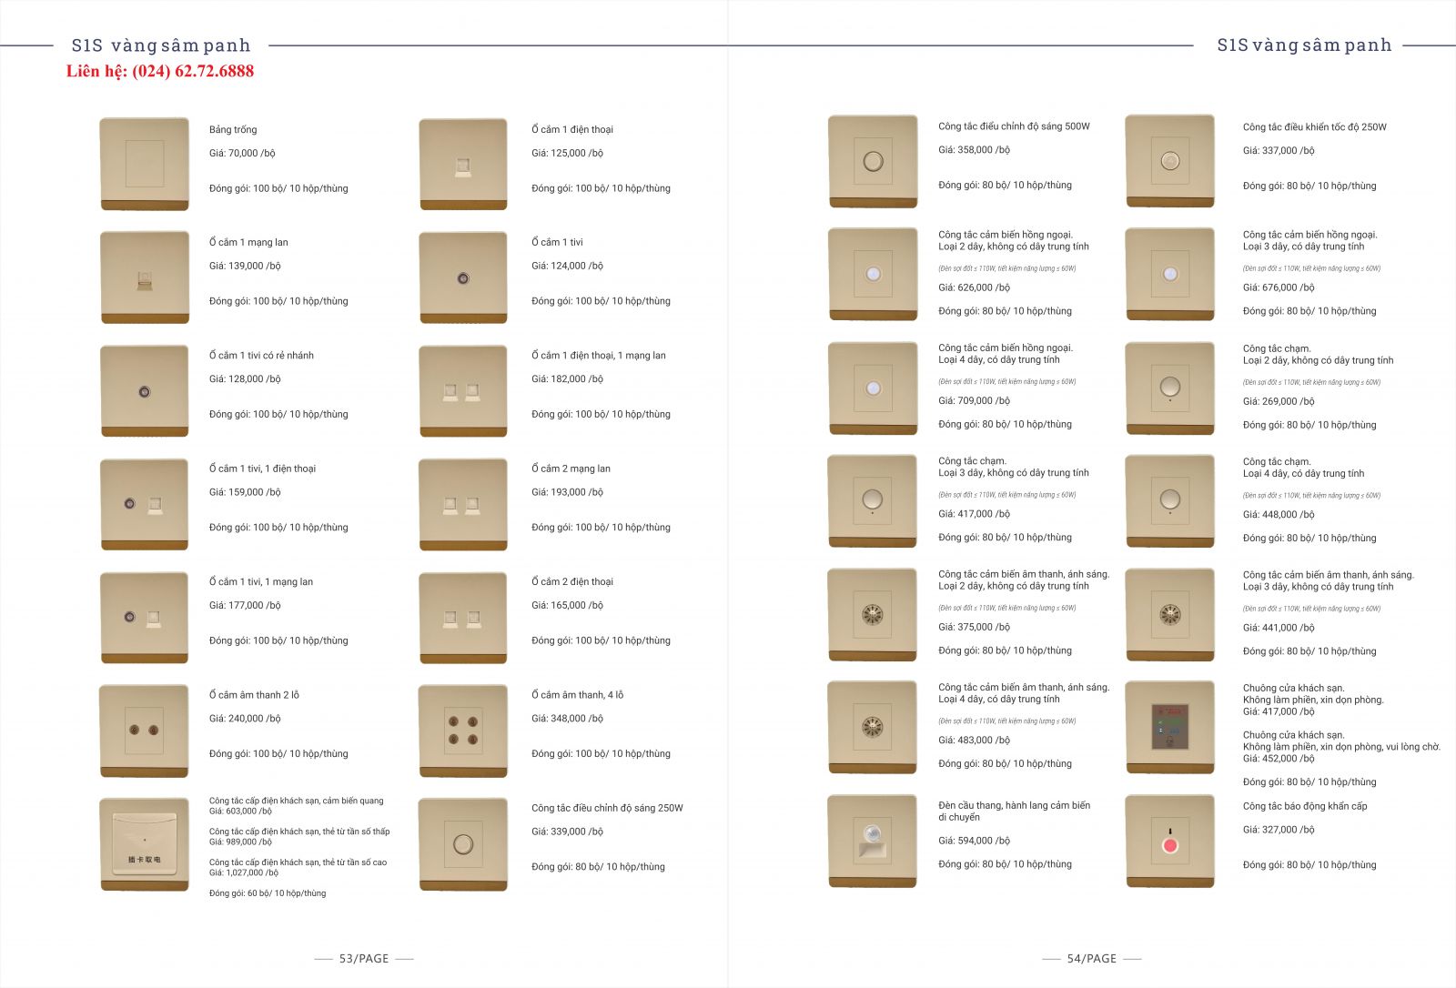Click the left page S1S vàng sâm panh heading
The width and height of the screenshot is (1456, 988).
click(x=161, y=45)
